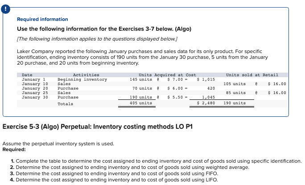Select the 'January 1' date cell
Screen dimensions: 305x185
pyautogui.click(x=33, y=79)
